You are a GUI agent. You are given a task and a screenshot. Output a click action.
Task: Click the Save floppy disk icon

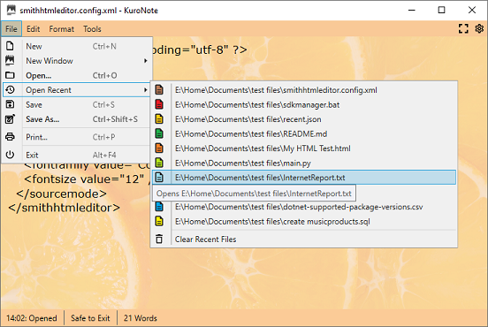[10, 104]
